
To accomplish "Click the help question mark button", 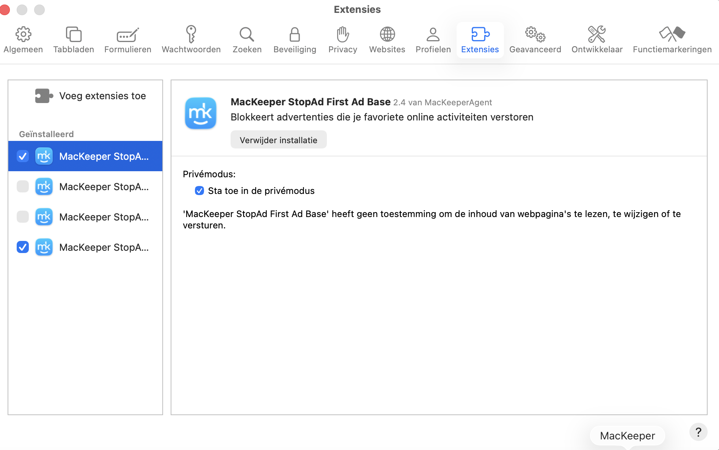I will pyautogui.click(x=699, y=432).
